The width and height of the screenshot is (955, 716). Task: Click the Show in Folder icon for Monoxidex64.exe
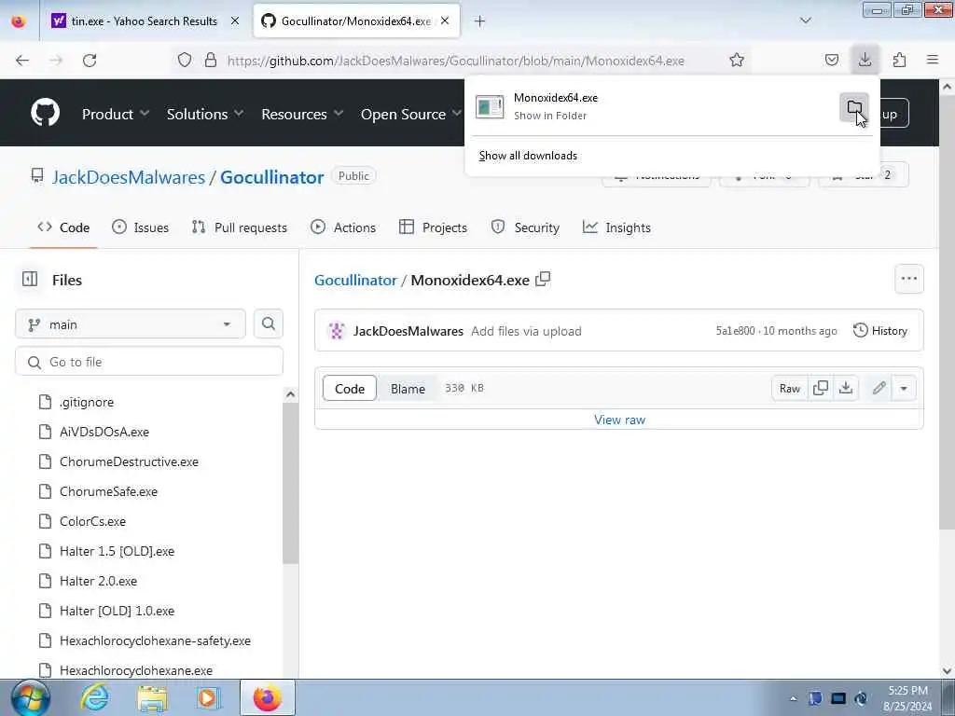pyautogui.click(x=854, y=108)
